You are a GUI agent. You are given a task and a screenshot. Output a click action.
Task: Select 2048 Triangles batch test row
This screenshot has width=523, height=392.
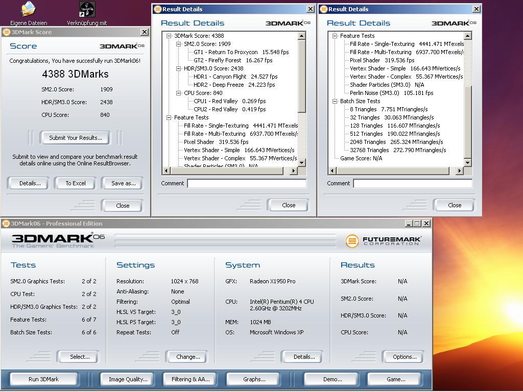396,142
